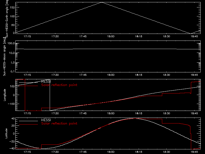Click the 40 tick on Latitude axis

[13, 119]
